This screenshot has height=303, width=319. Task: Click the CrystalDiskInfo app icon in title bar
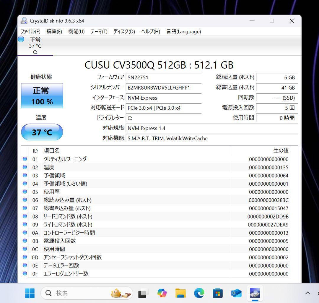click(24, 21)
